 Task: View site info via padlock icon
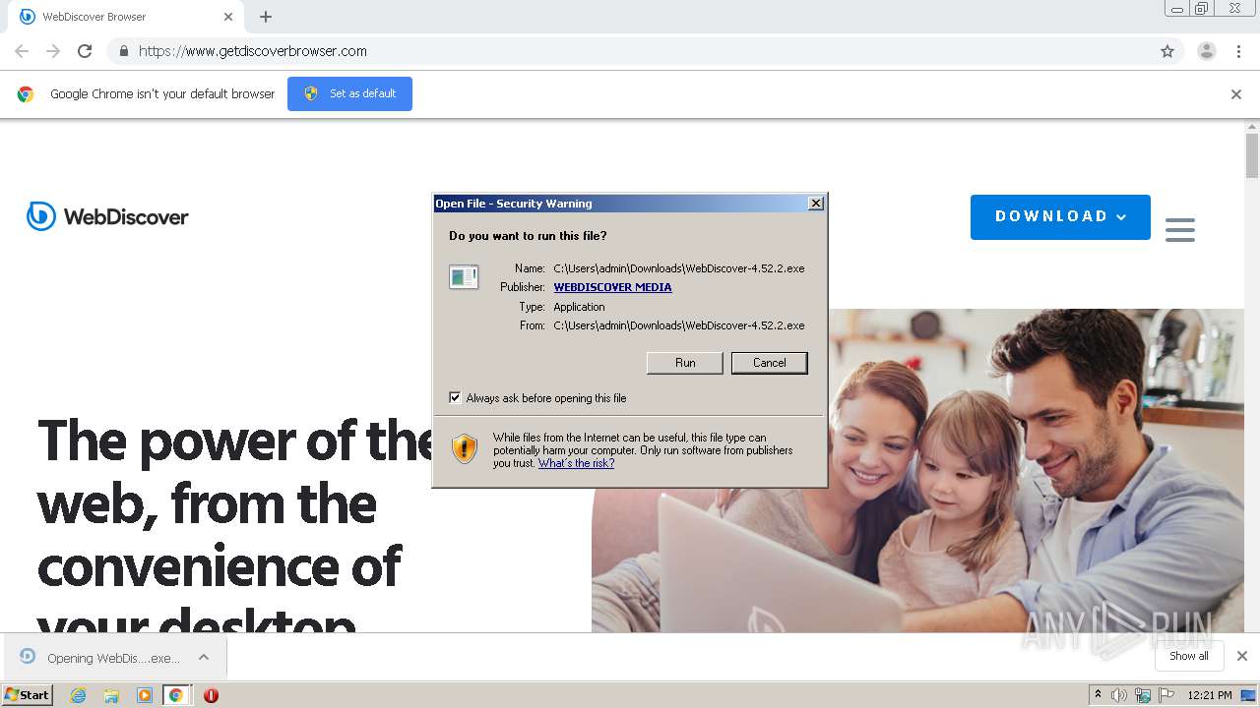(x=123, y=51)
